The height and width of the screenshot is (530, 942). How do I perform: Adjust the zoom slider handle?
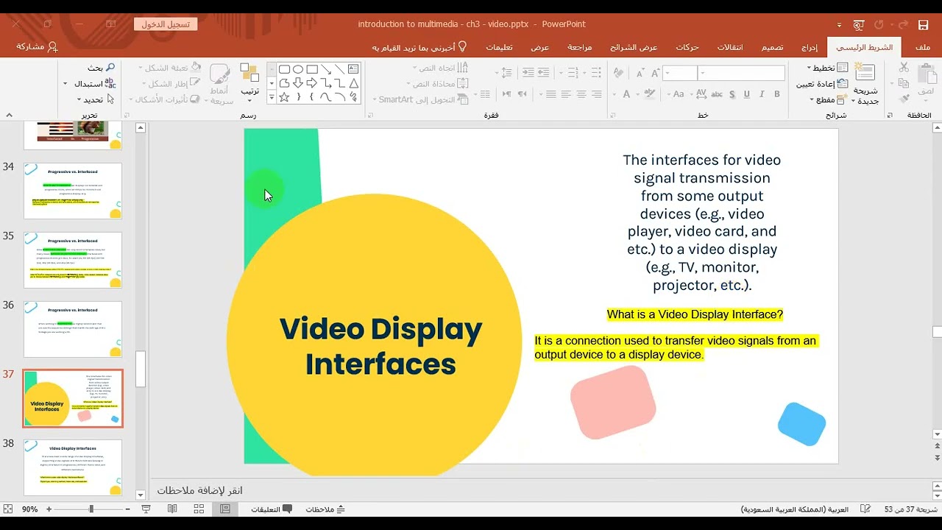click(x=91, y=509)
